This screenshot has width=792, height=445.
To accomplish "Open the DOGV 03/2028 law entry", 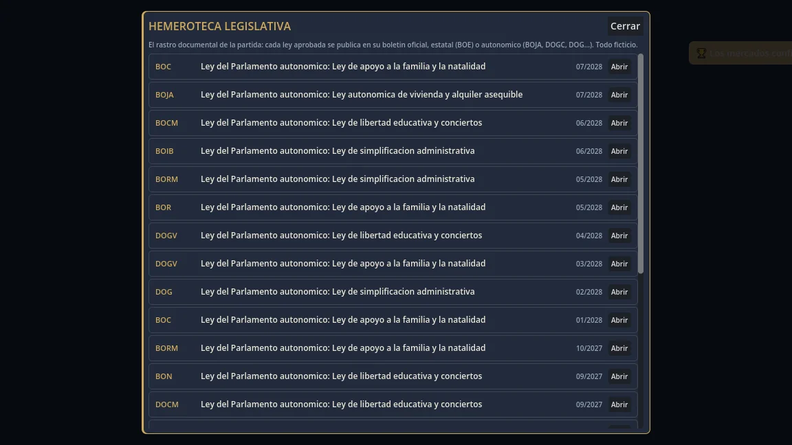I will (x=619, y=264).
